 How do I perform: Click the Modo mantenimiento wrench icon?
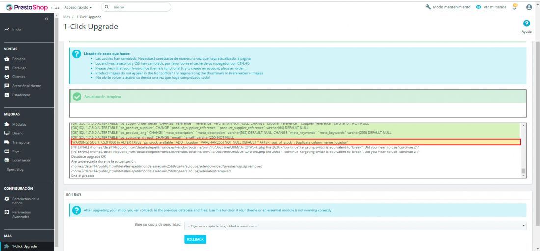[428, 7]
